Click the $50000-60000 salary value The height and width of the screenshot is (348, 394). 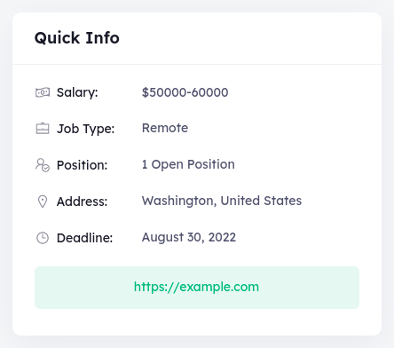point(185,92)
